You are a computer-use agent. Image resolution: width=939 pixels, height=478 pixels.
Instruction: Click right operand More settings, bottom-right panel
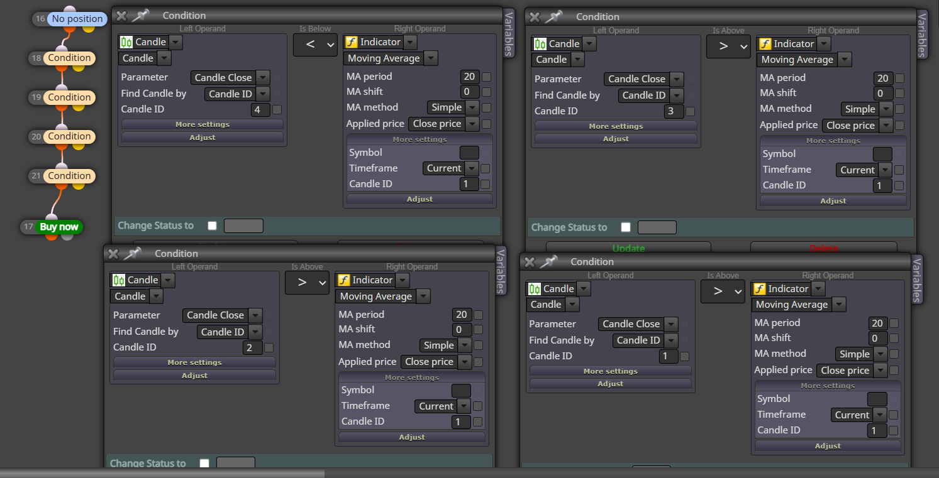(x=828, y=386)
